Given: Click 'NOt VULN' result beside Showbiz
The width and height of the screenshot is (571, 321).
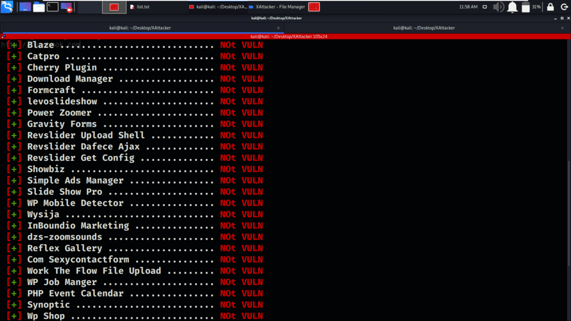Looking at the screenshot, I should (242, 169).
